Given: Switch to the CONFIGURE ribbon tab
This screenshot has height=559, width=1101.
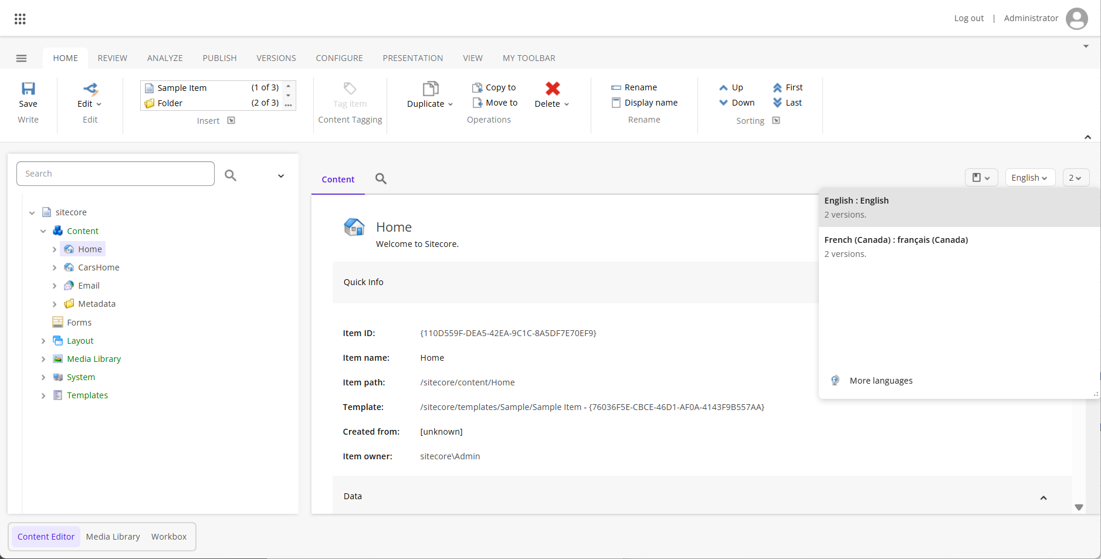Looking at the screenshot, I should pyautogui.click(x=340, y=58).
